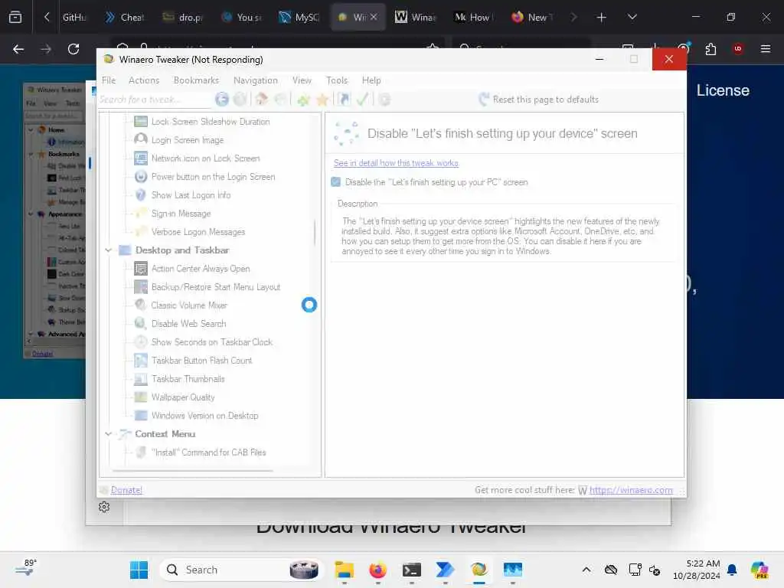Open Power button on the Login Screen

point(213,177)
